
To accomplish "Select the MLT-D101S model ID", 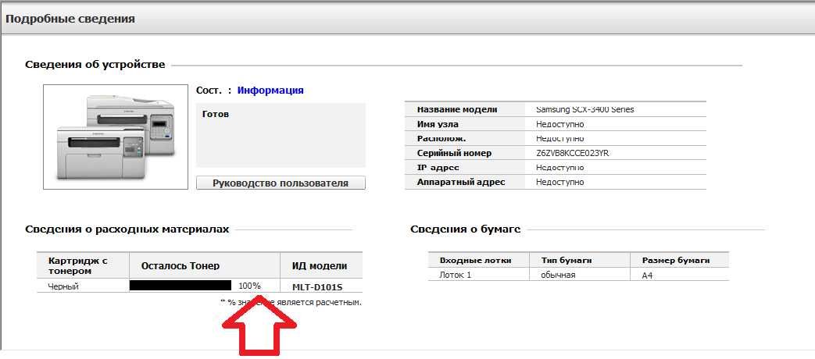I will (318, 286).
